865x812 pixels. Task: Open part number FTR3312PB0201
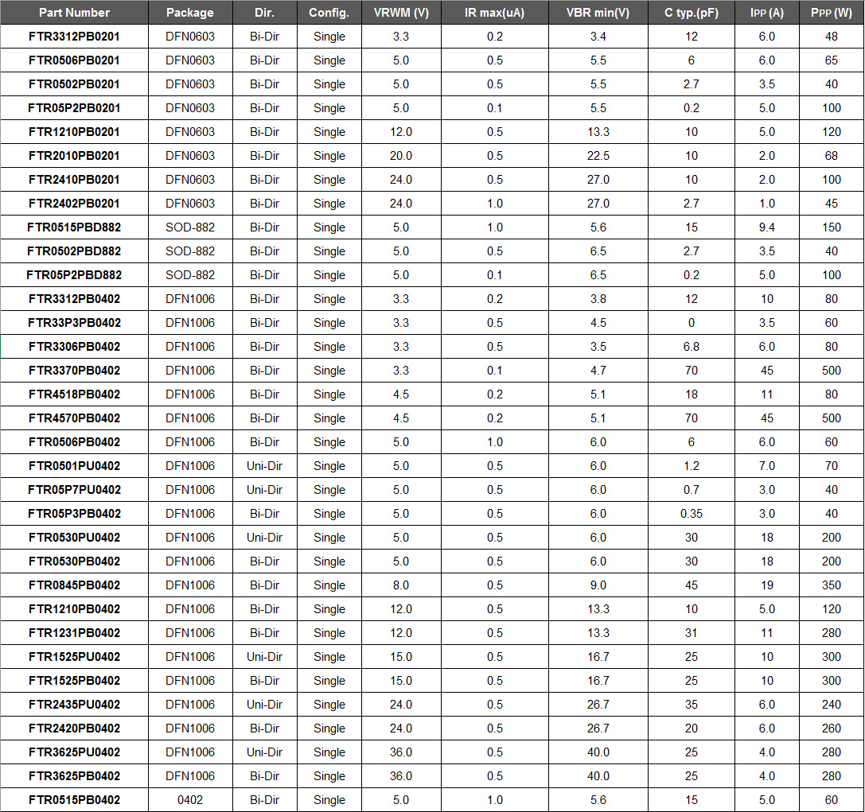[74, 37]
